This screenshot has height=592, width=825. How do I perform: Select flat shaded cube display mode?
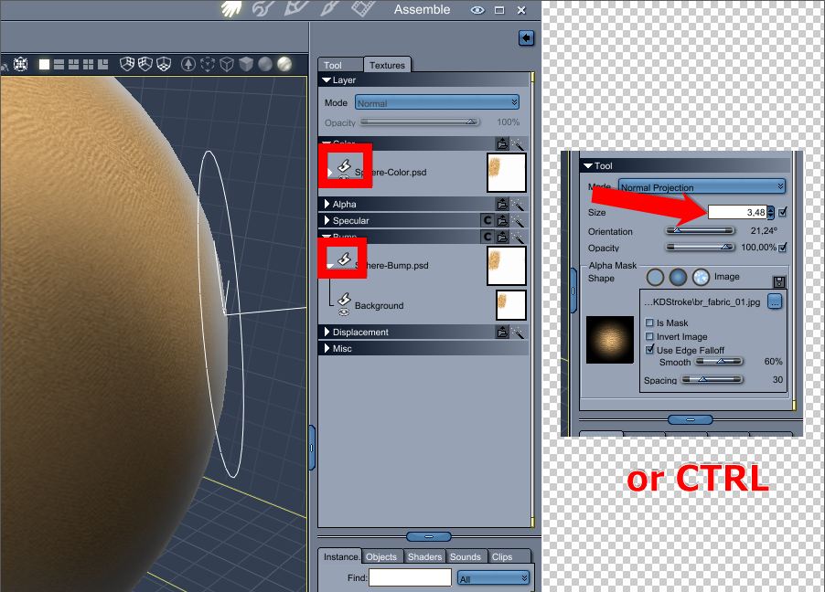(x=246, y=64)
